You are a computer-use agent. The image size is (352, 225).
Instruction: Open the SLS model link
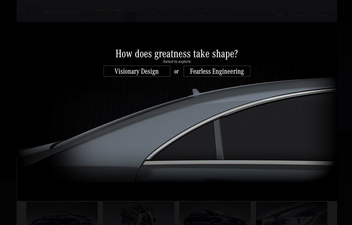click(x=222, y=15)
